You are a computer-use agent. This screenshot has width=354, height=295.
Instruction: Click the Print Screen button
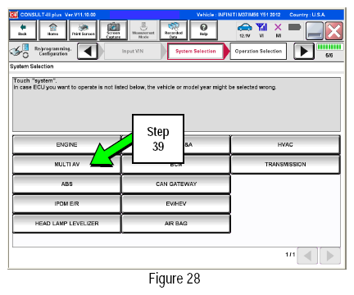pyautogui.click(x=83, y=29)
